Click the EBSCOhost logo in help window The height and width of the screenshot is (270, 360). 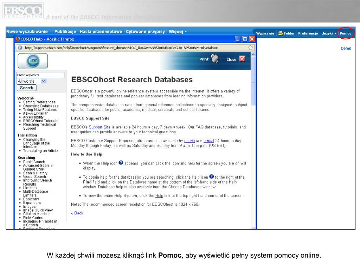click(33, 61)
